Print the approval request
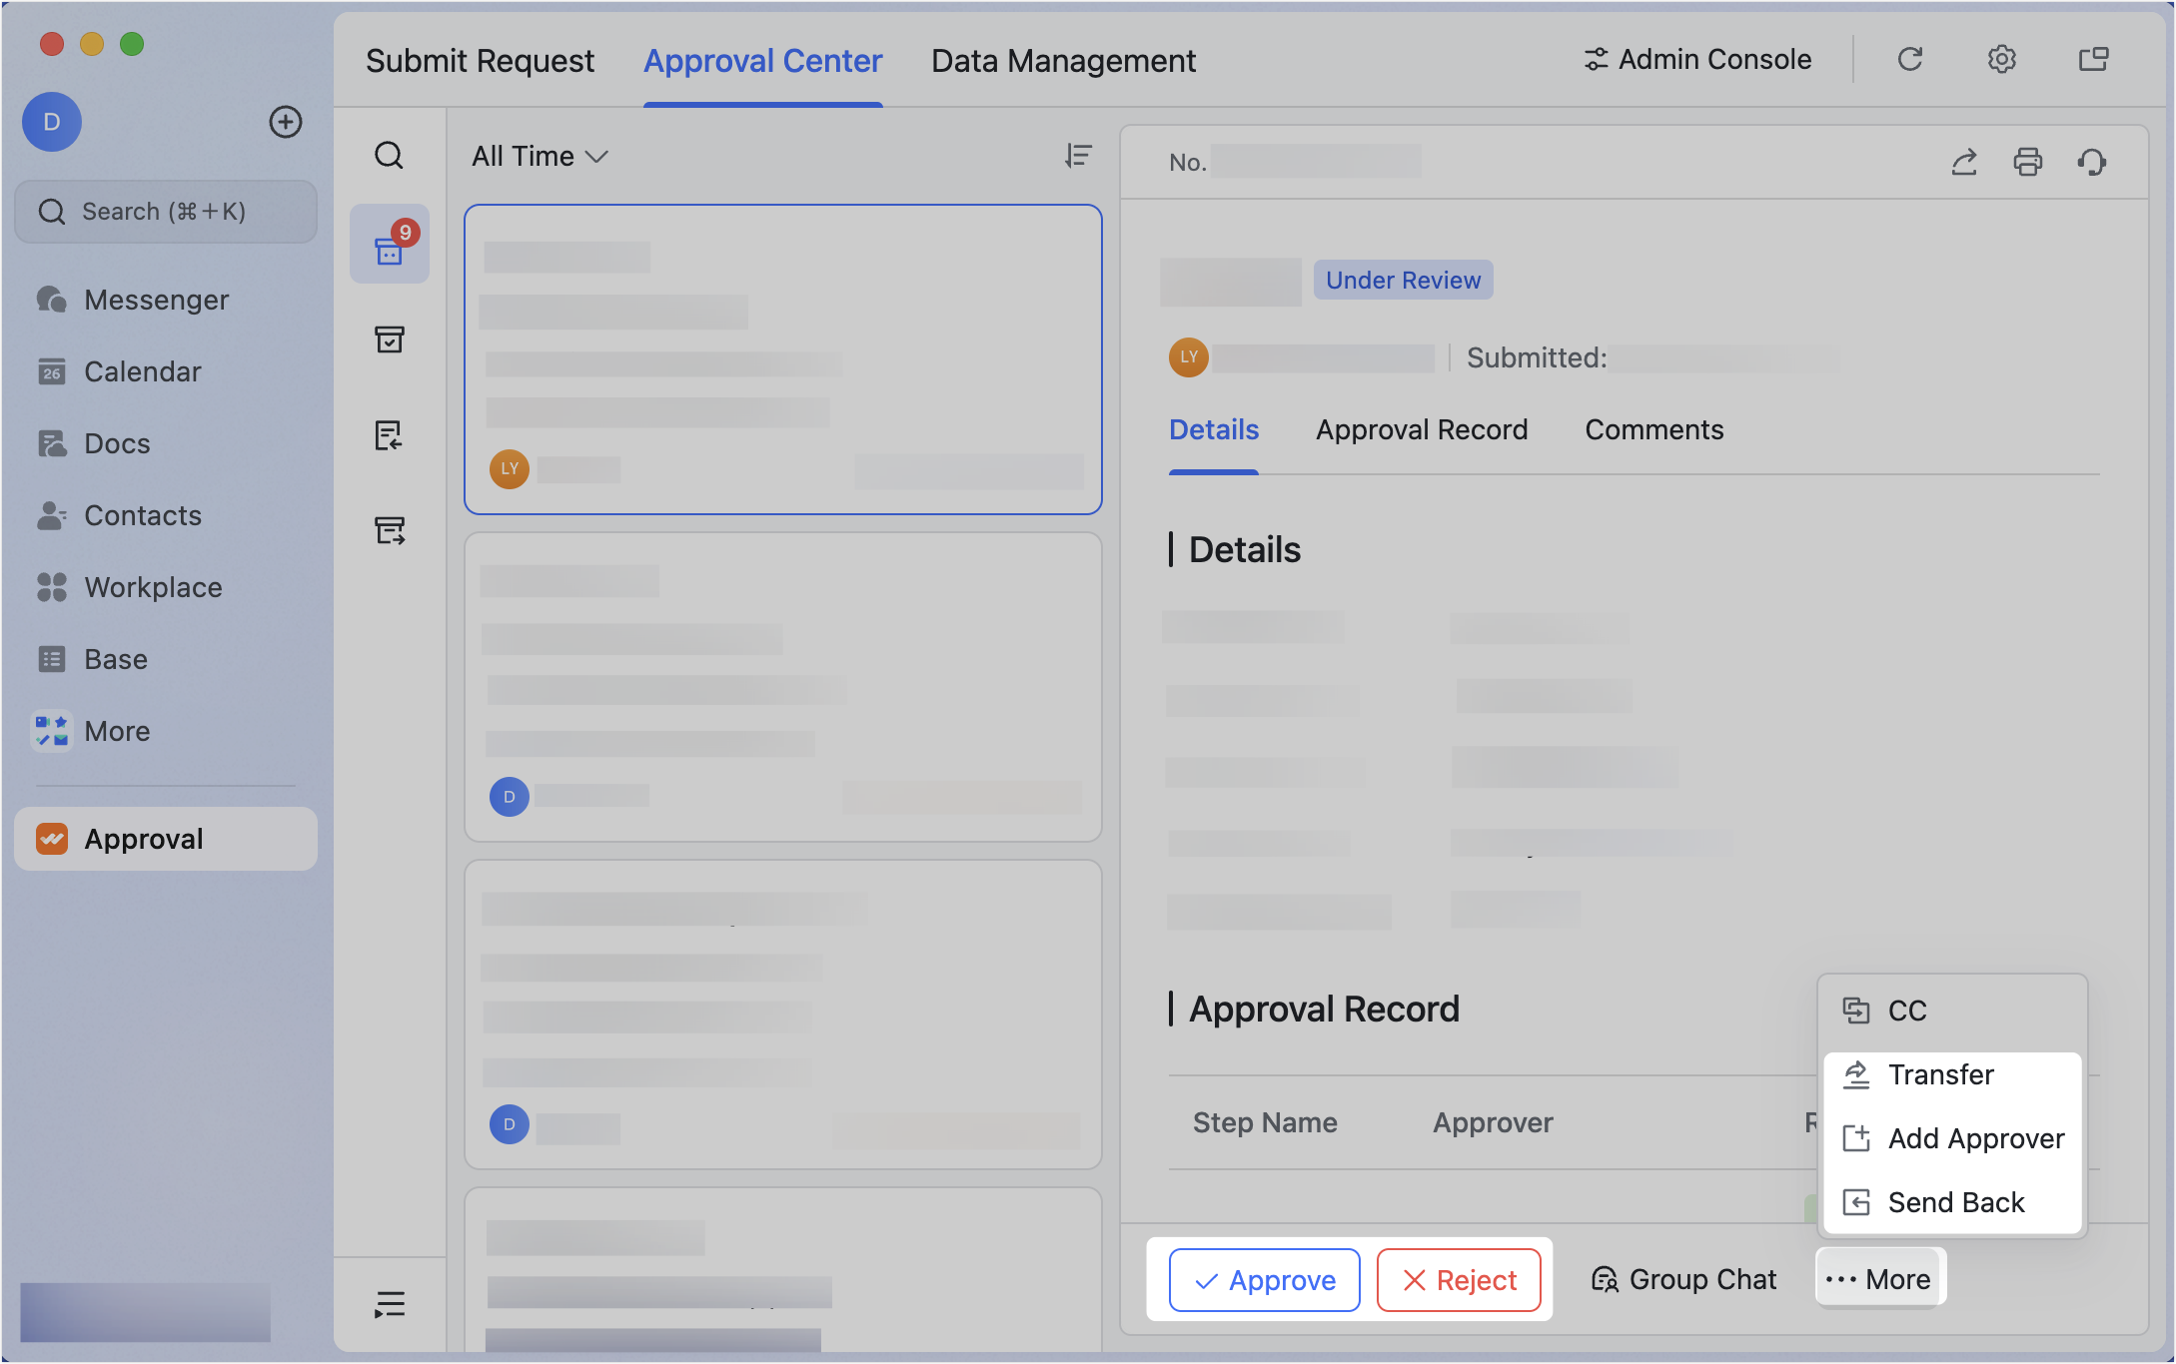Screen dimensions: 2176x1364 click(x=2028, y=162)
